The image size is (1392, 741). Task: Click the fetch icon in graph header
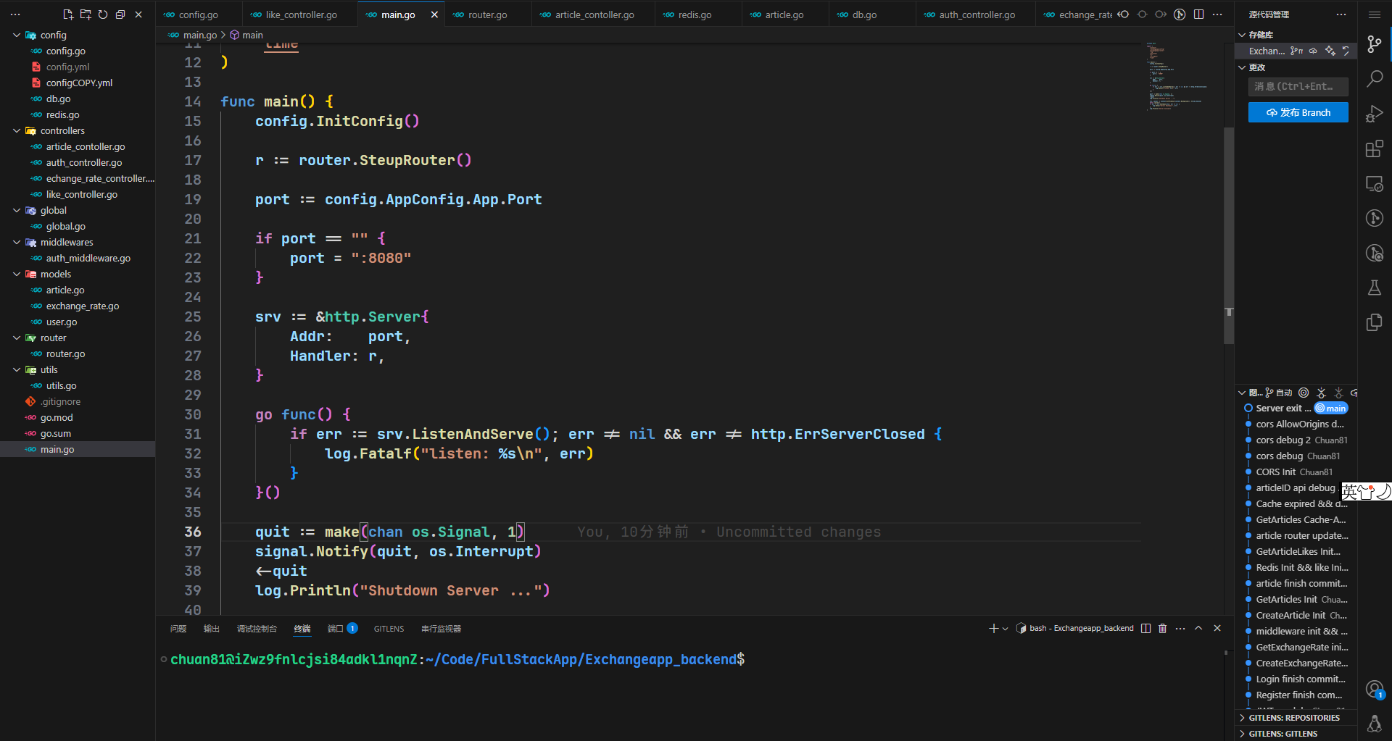[x=1321, y=393]
